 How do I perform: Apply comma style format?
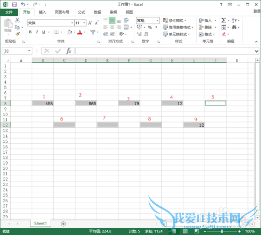coord(156,27)
